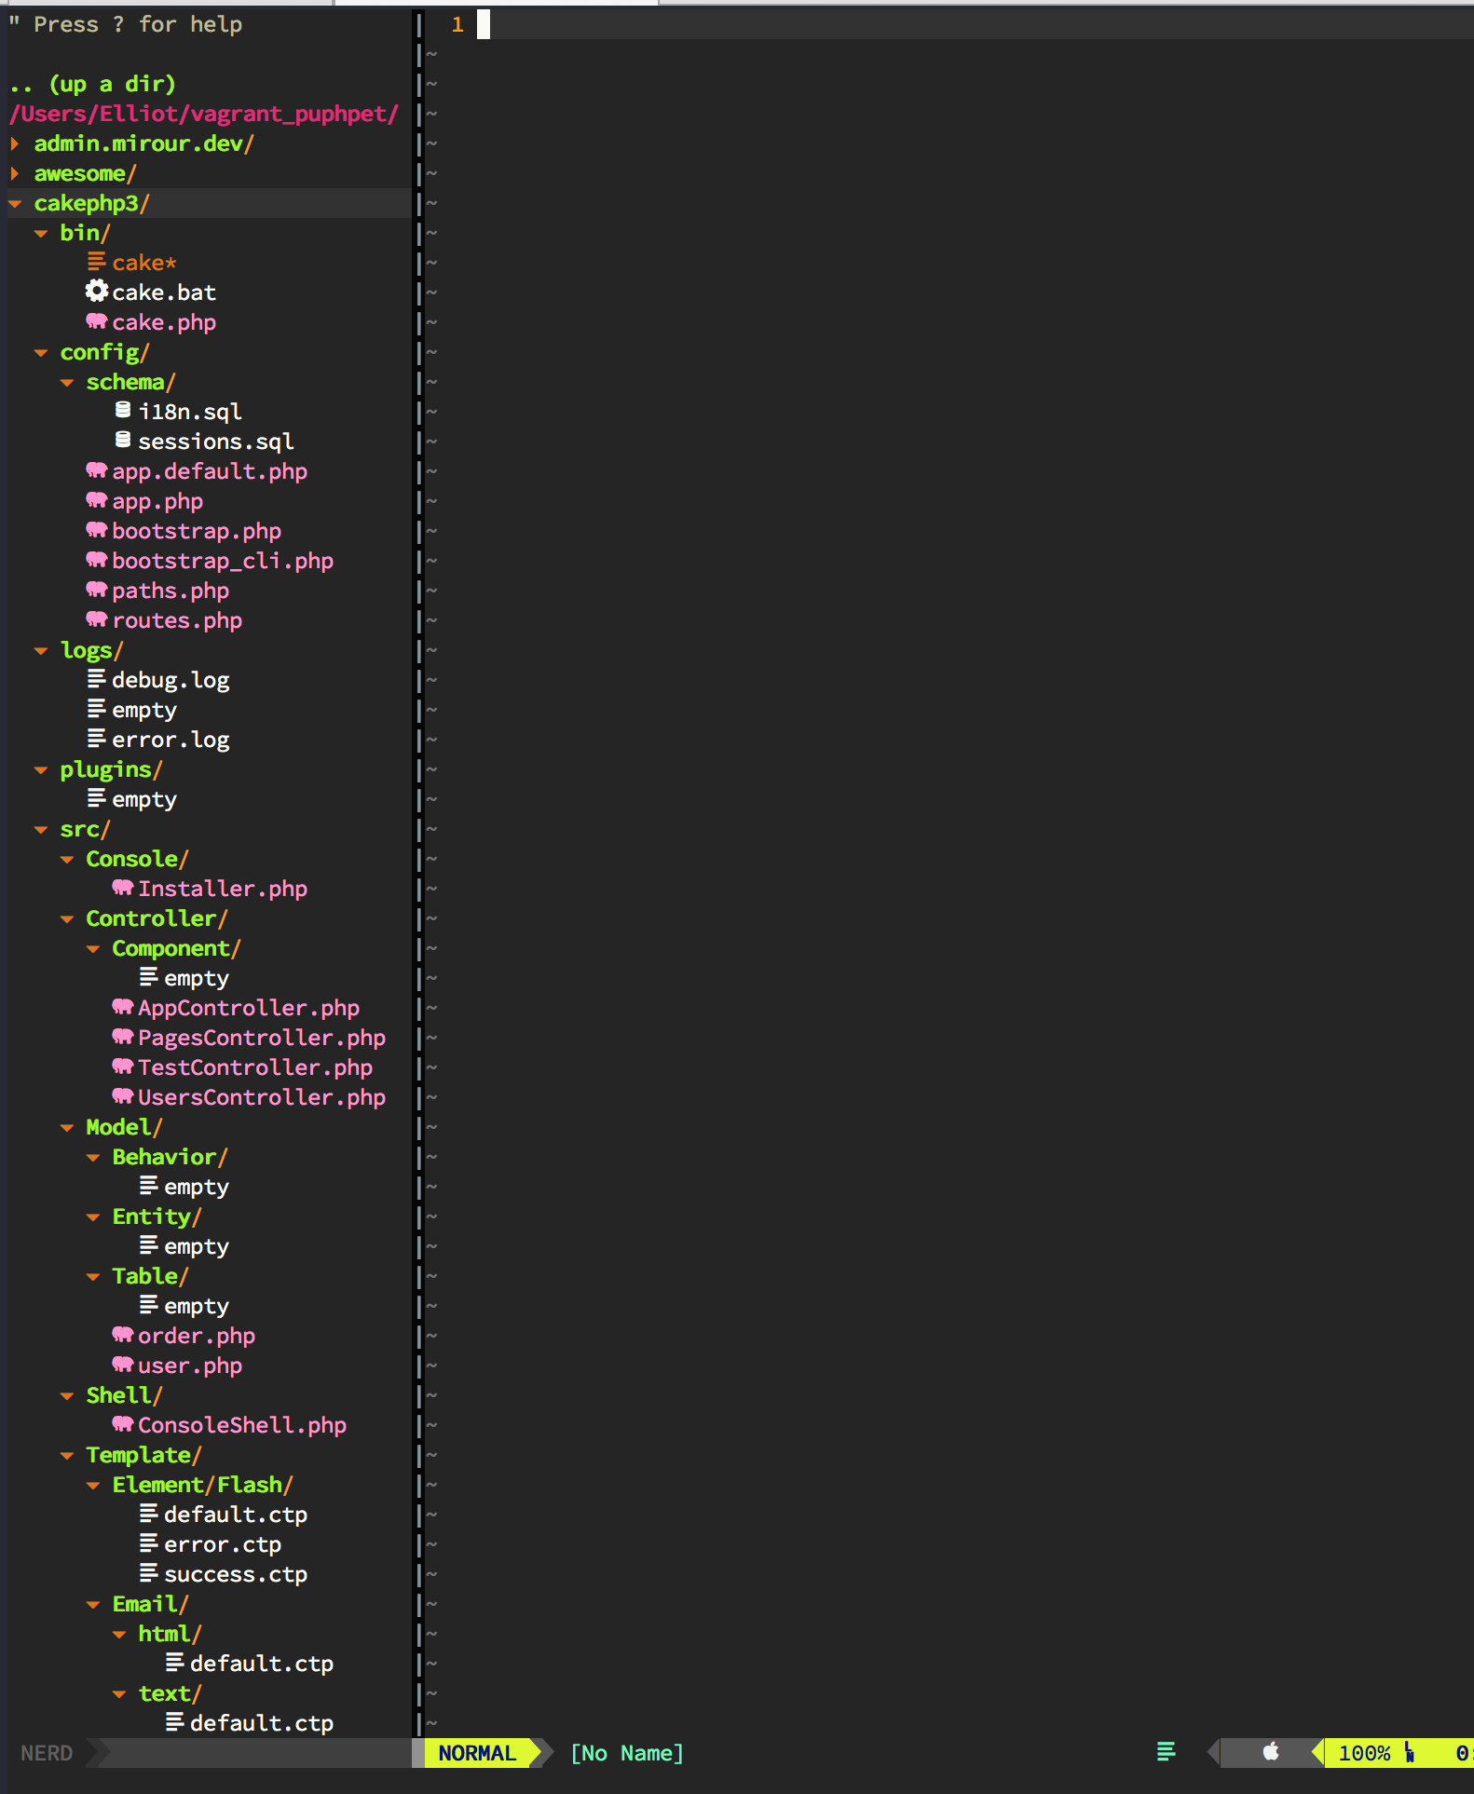Click the file icon beside empty under plugins
This screenshot has height=1794, width=1474.
click(97, 798)
